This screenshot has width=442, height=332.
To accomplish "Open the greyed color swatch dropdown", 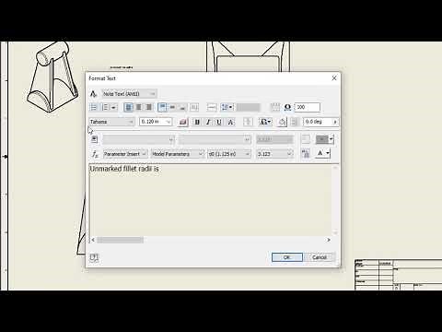I will pyautogui.click(x=324, y=139).
